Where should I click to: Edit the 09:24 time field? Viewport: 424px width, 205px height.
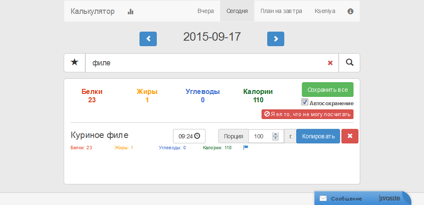coord(189,136)
